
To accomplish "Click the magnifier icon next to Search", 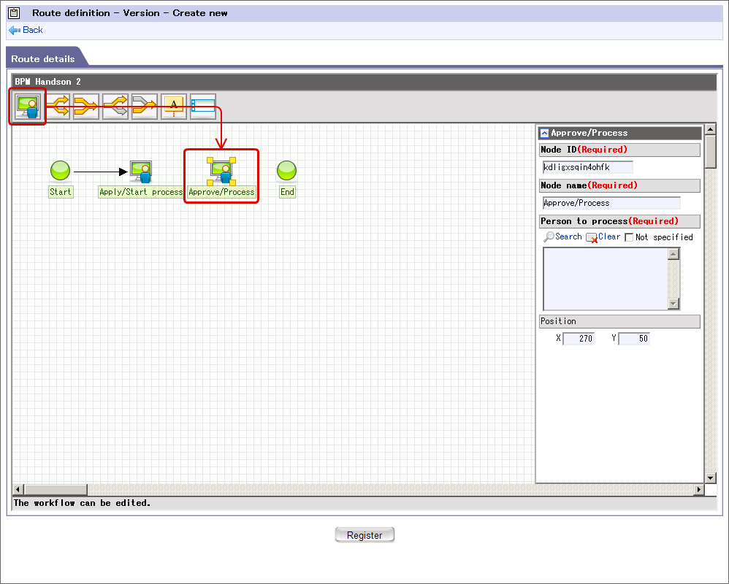I will pos(549,237).
